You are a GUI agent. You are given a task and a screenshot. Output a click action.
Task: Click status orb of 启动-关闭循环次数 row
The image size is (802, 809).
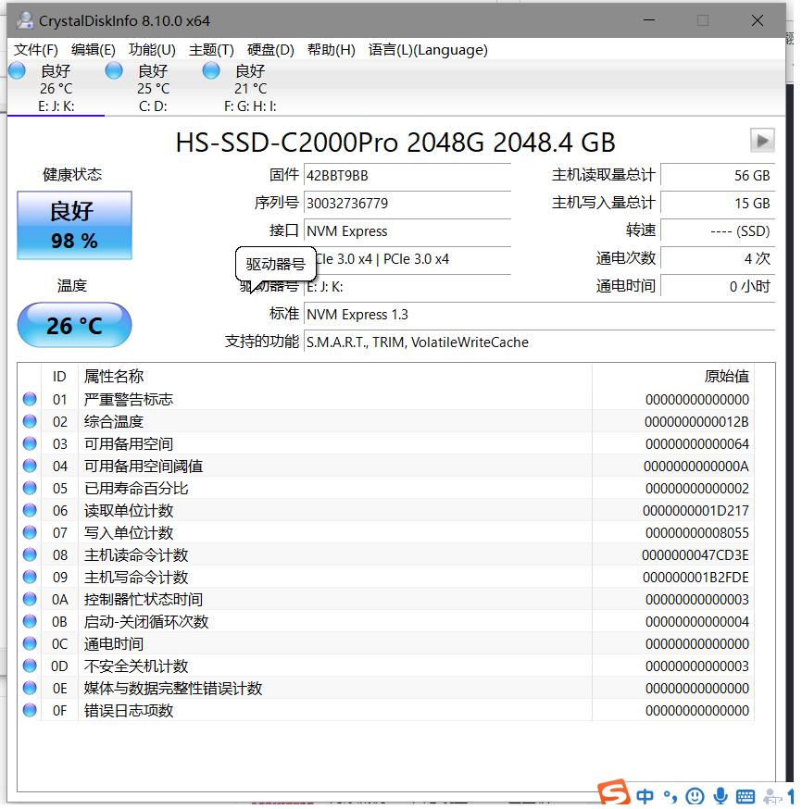coord(30,621)
